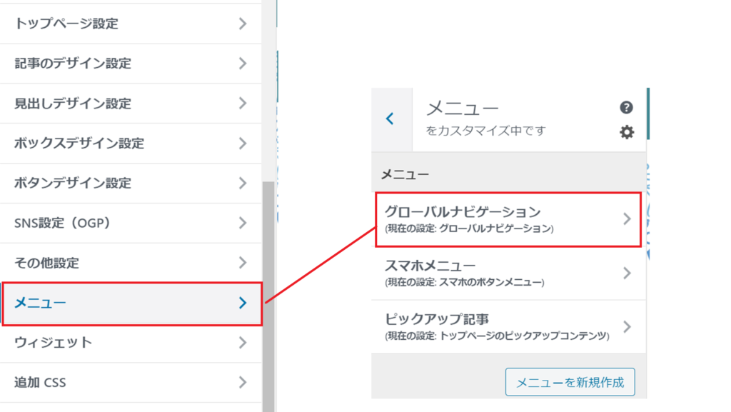Open その他設定 panel
This screenshot has width=731, height=412.
[131, 263]
